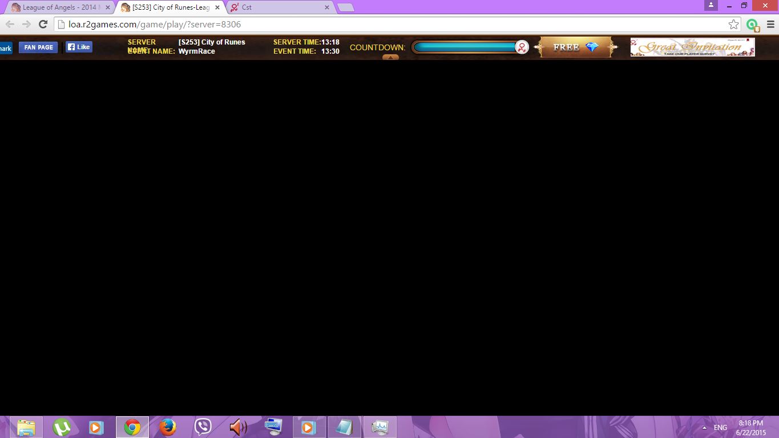Screen dimensions: 779x438
Task: Collapse the top game bar with the arrow
Action: 390,57
